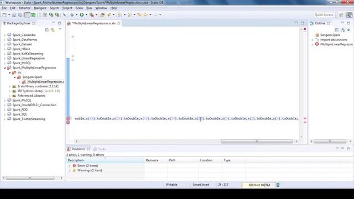Click the Debug bug icon in toolbar

point(72,15)
